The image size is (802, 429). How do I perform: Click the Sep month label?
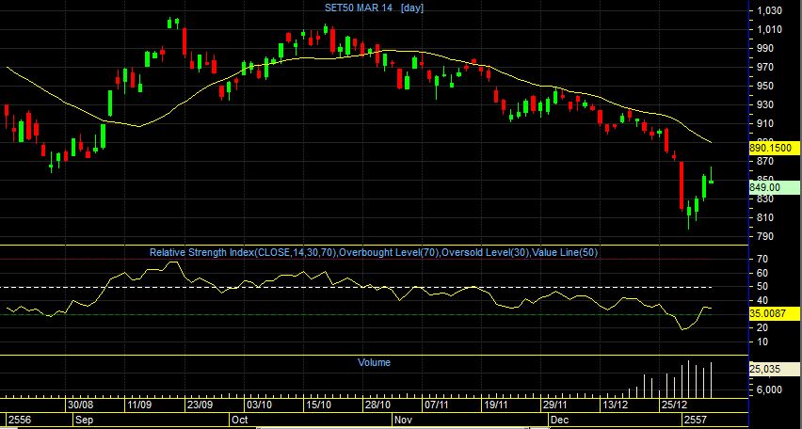pos(85,420)
